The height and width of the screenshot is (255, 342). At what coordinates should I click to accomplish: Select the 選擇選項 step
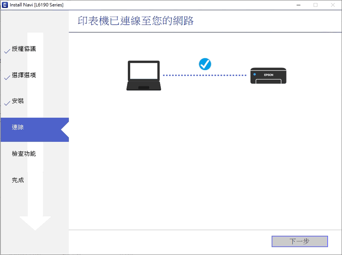[24, 75]
